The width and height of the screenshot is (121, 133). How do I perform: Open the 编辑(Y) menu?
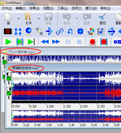tap(21, 8)
